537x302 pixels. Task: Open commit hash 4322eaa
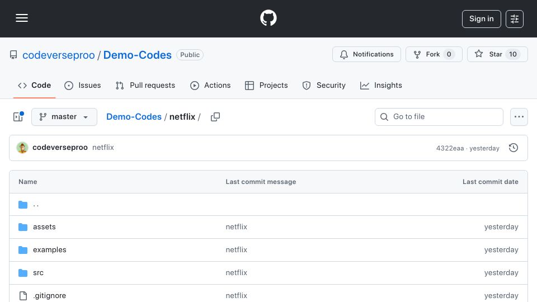pyautogui.click(x=450, y=148)
